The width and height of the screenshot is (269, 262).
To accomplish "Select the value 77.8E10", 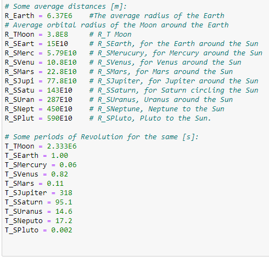I will [x=61, y=81].
